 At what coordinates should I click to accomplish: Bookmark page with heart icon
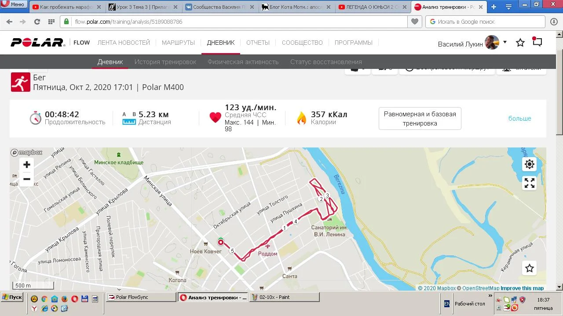pos(414,22)
